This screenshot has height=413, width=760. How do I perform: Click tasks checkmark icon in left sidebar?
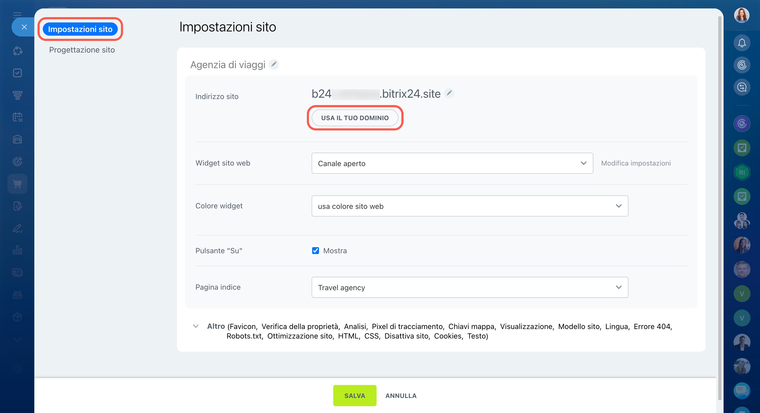click(17, 73)
